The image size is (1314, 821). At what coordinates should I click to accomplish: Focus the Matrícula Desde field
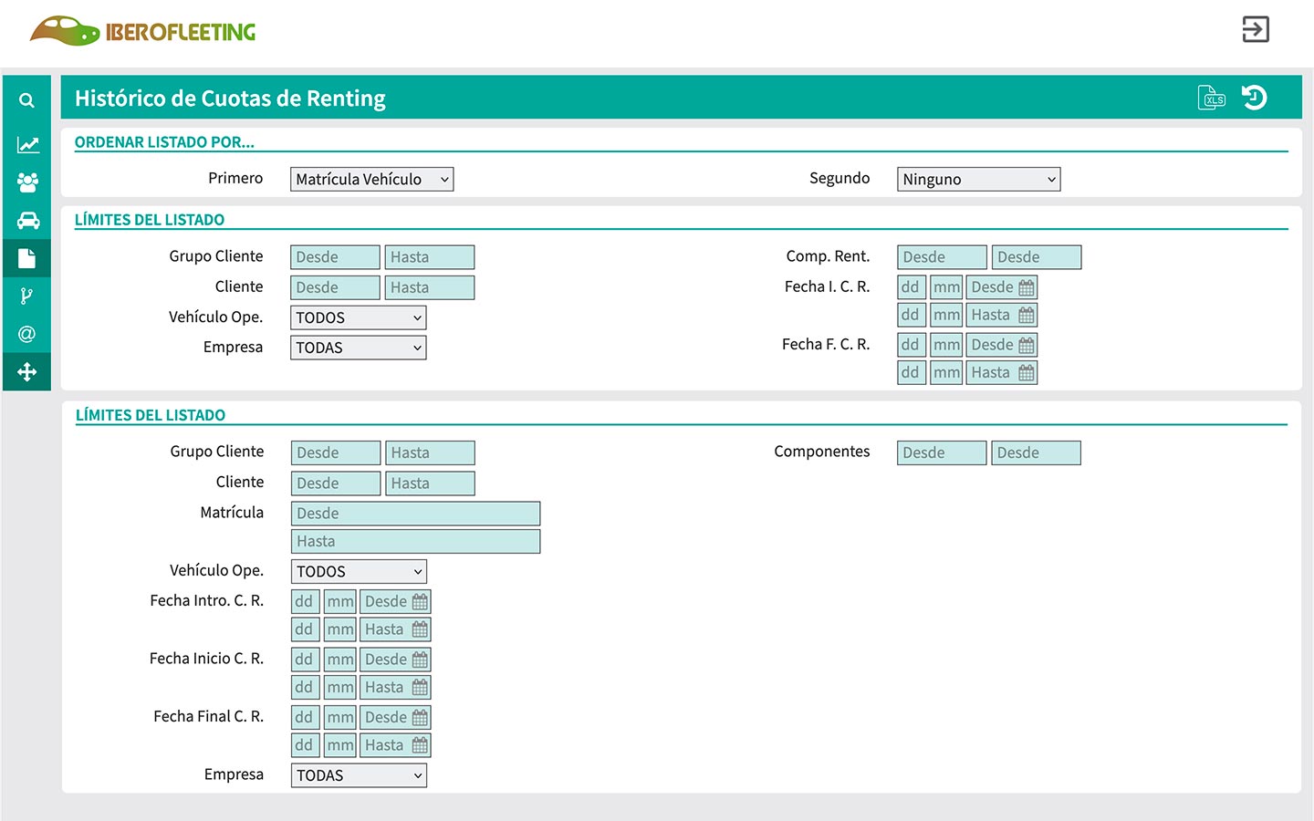click(415, 514)
